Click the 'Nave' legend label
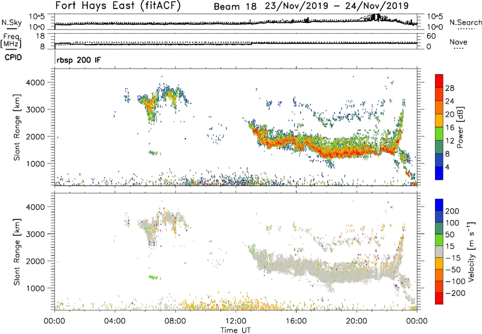 (x=458, y=42)
